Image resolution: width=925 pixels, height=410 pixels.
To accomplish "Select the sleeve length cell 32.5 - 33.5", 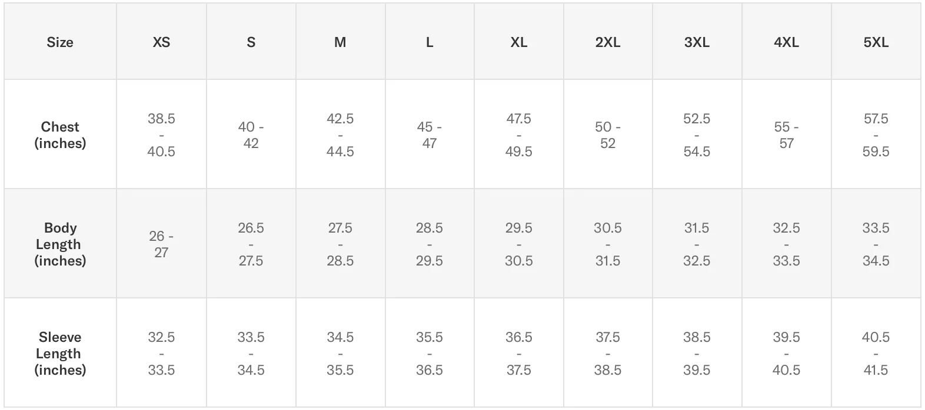I will point(161,353).
